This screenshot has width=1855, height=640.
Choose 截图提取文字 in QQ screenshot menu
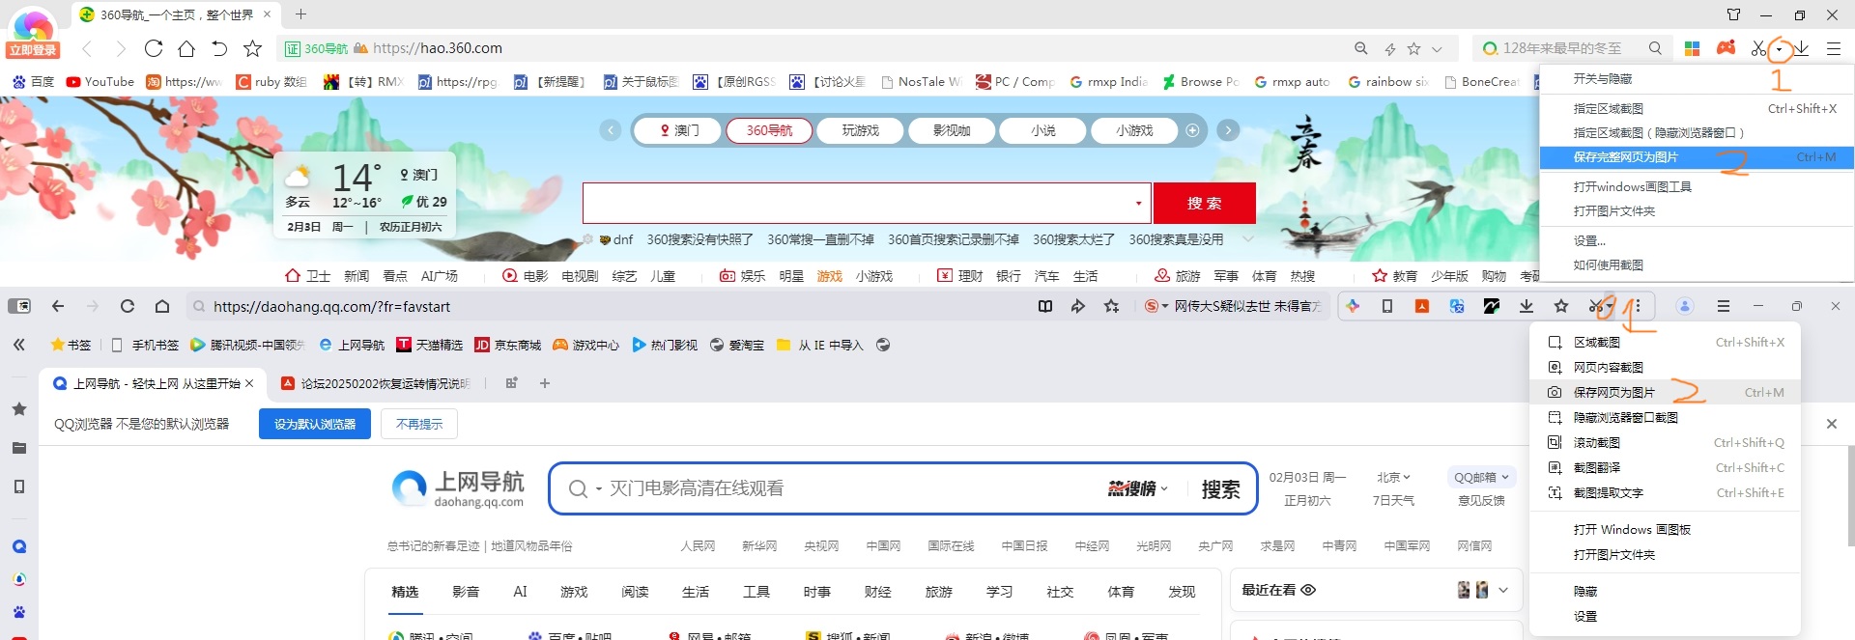[1665, 492]
